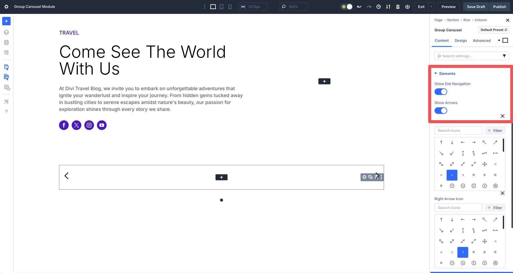Open the editing history panel
Image resolution: width=513 pixels, height=273 pixels.
[x=378, y=7]
